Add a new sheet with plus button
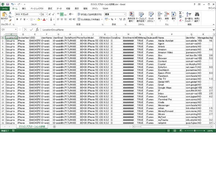The image size is (216, 184). click(x=55, y=127)
